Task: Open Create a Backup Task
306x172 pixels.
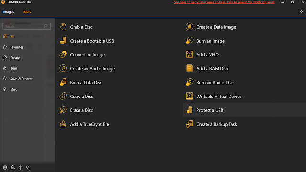Action: pyautogui.click(x=217, y=124)
